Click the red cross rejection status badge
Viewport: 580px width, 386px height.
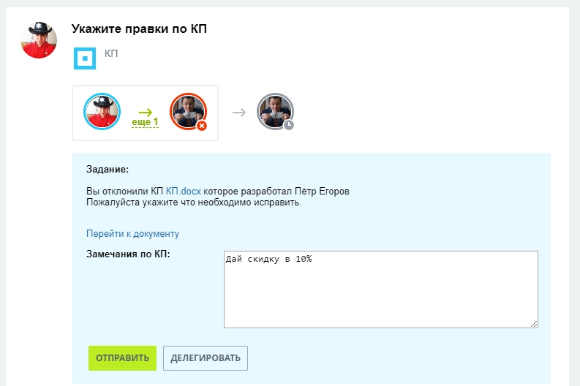(x=202, y=126)
